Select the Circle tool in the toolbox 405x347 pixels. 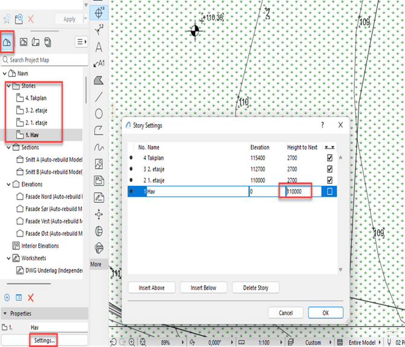[99, 113]
